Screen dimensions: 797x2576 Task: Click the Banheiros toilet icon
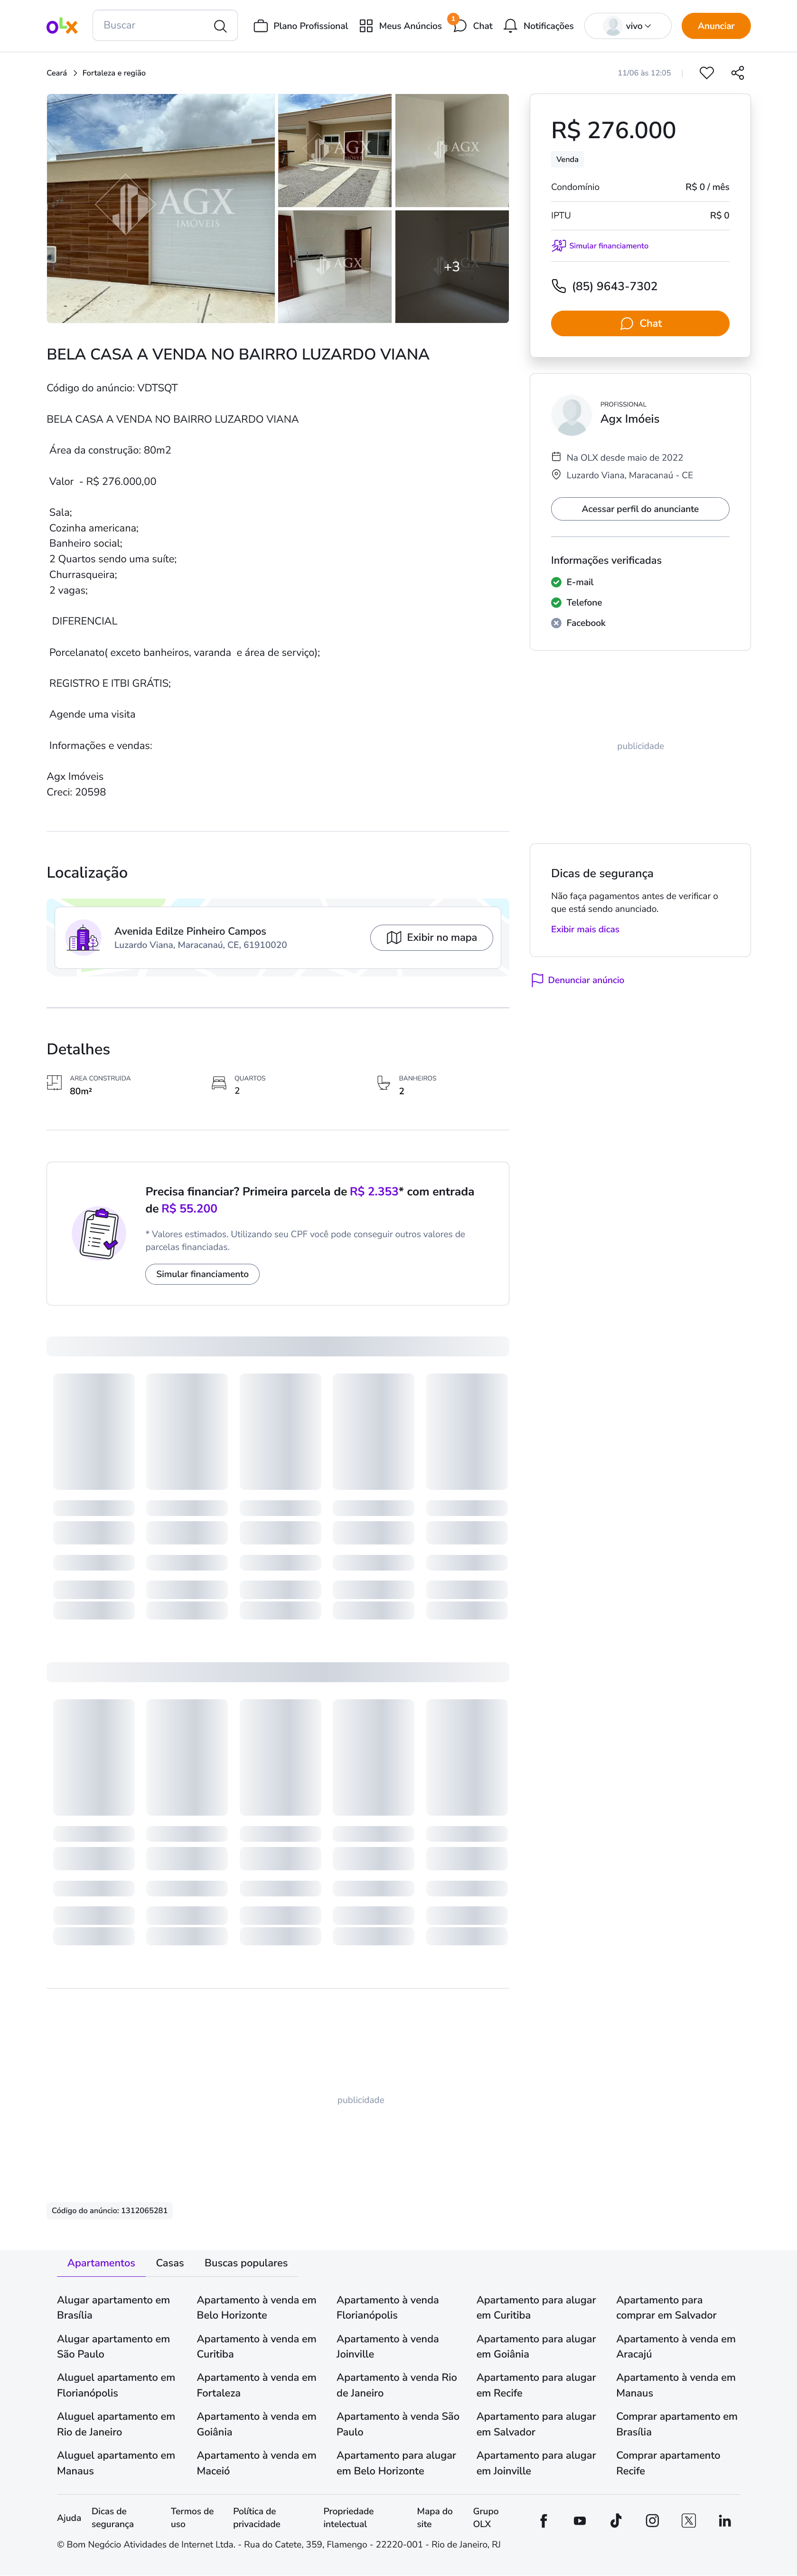coord(383,1083)
